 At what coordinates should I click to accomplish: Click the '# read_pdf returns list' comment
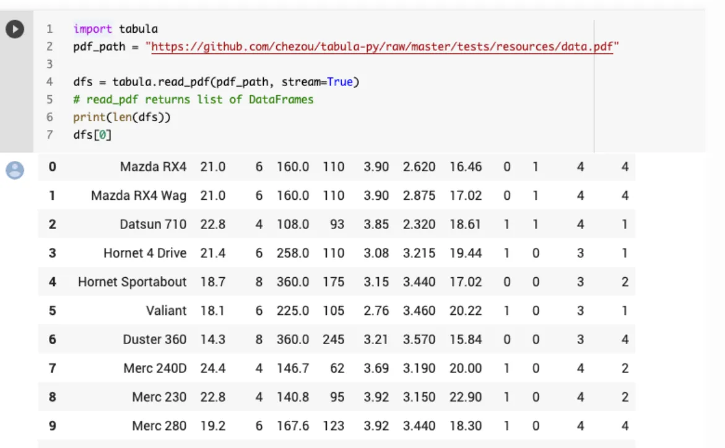[x=193, y=100]
